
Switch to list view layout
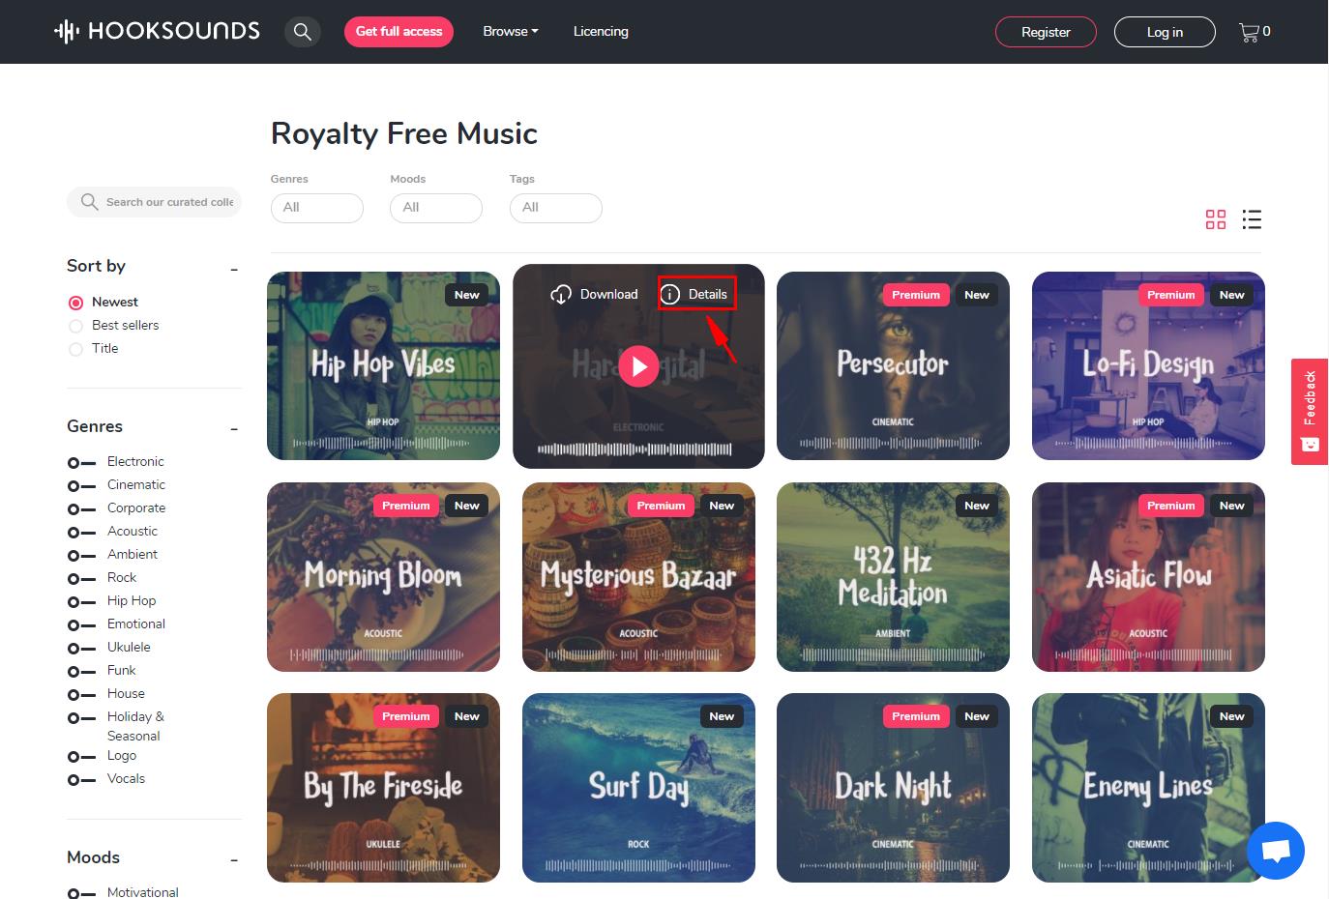pyautogui.click(x=1252, y=219)
